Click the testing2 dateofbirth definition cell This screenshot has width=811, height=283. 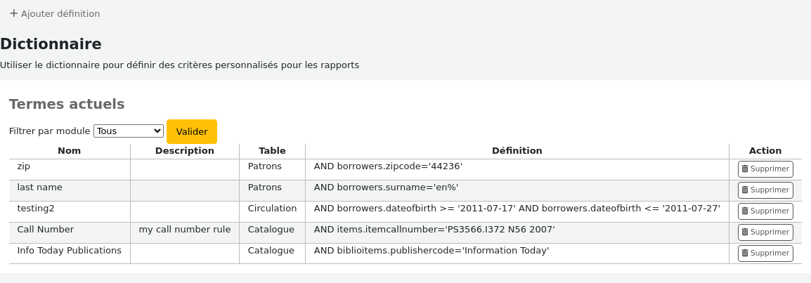(x=517, y=209)
